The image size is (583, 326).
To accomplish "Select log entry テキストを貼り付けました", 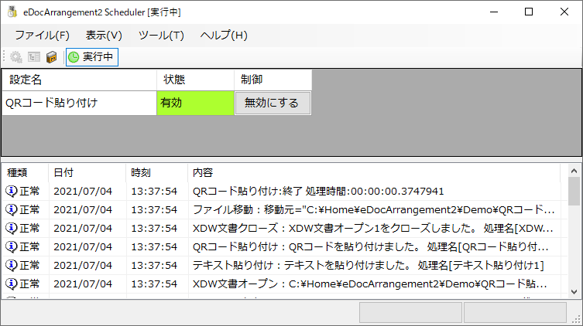I will pyautogui.click(x=368, y=266).
